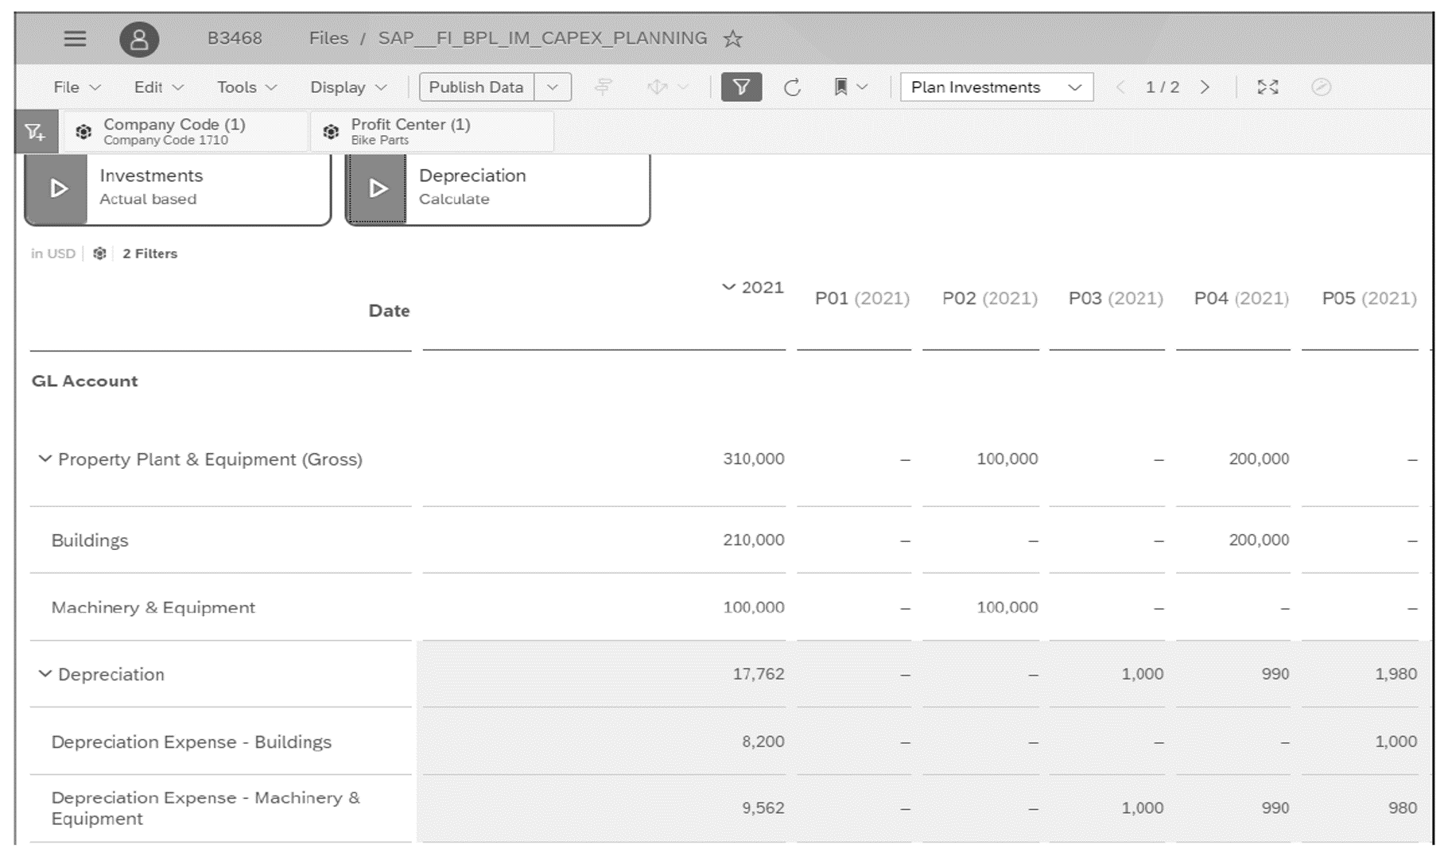Screen dimensions: 1448x856
Task: Enter fullscreen with the expand icon
Action: [1267, 87]
